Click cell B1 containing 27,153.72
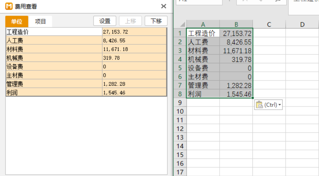Viewport: 319px width, 176px height. pyautogui.click(x=236, y=33)
